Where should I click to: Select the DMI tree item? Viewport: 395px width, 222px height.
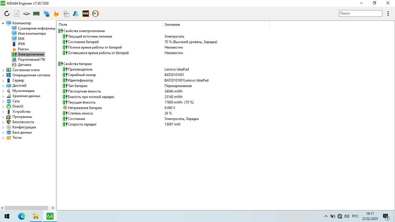click(21, 39)
